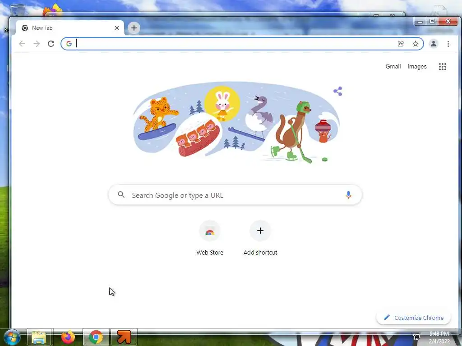
Task: Open the Gmail link
Action: pyautogui.click(x=393, y=67)
